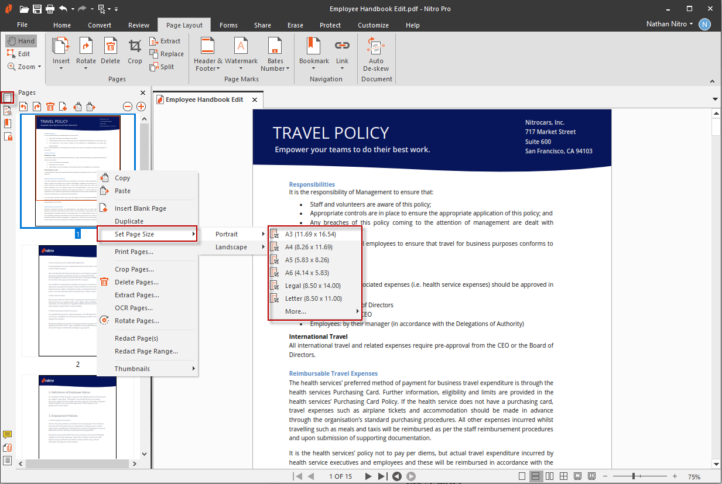Select Insert Blank Page from context menu
Viewport: 722px width, 484px height.
tap(141, 208)
